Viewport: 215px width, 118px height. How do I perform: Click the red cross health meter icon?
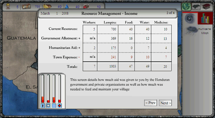60,105
